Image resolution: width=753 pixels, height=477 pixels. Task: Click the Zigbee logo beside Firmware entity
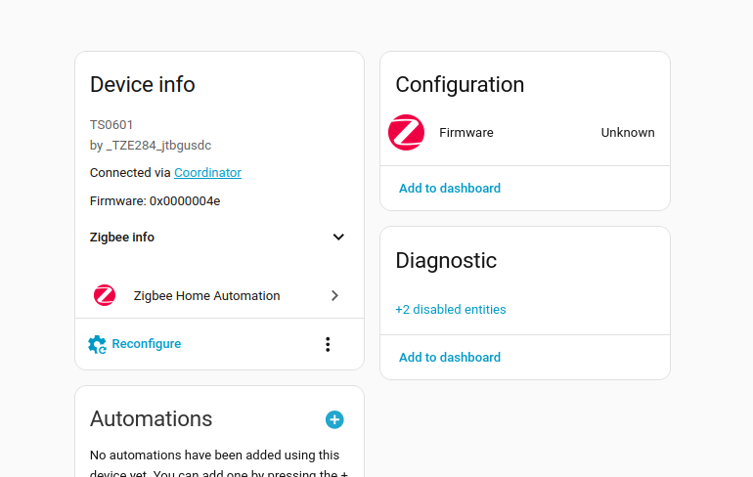tap(406, 133)
